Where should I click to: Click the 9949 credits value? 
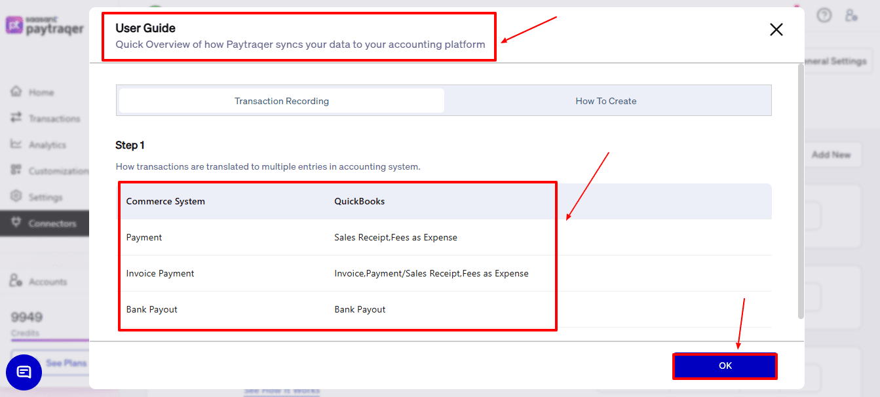tap(27, 317)
